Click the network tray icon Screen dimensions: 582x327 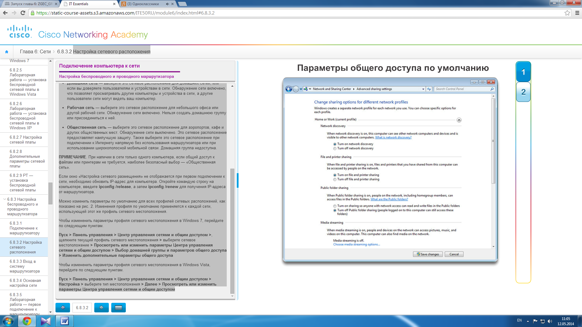[543, 321]
